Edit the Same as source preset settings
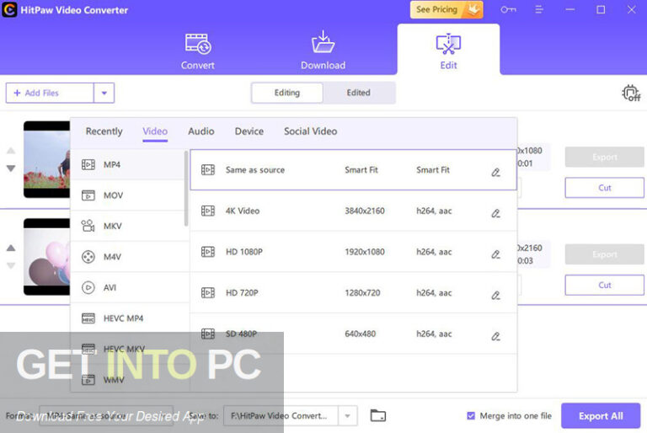 [x=495, y=173]
